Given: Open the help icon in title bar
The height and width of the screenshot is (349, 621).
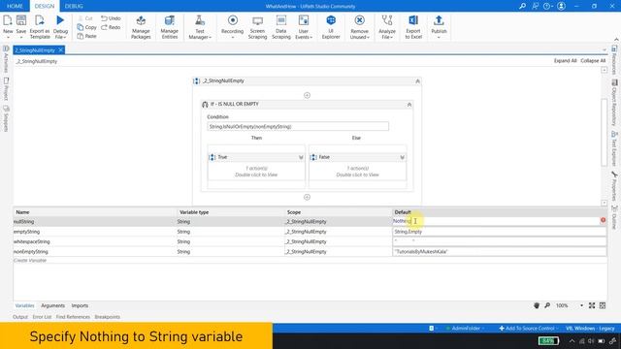Looking at the screenshot, I should pos(548,6).
